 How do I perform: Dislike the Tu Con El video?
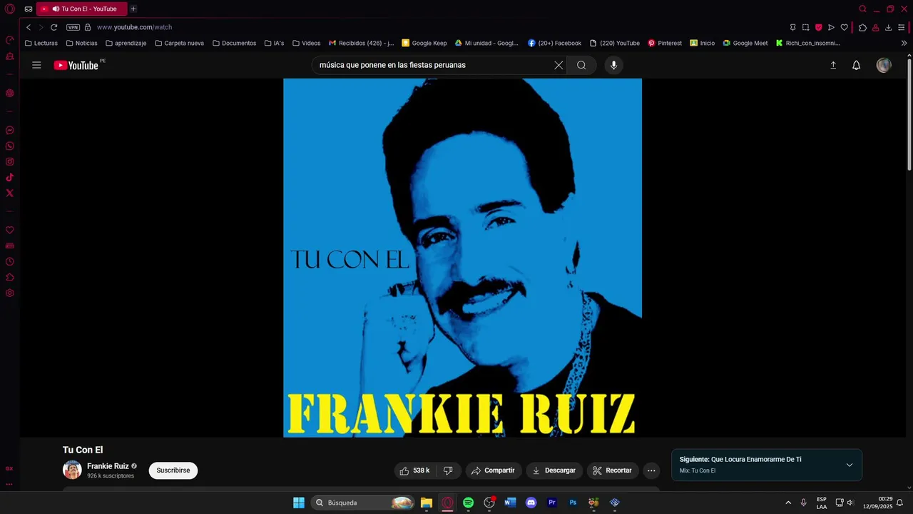[448, 470]
